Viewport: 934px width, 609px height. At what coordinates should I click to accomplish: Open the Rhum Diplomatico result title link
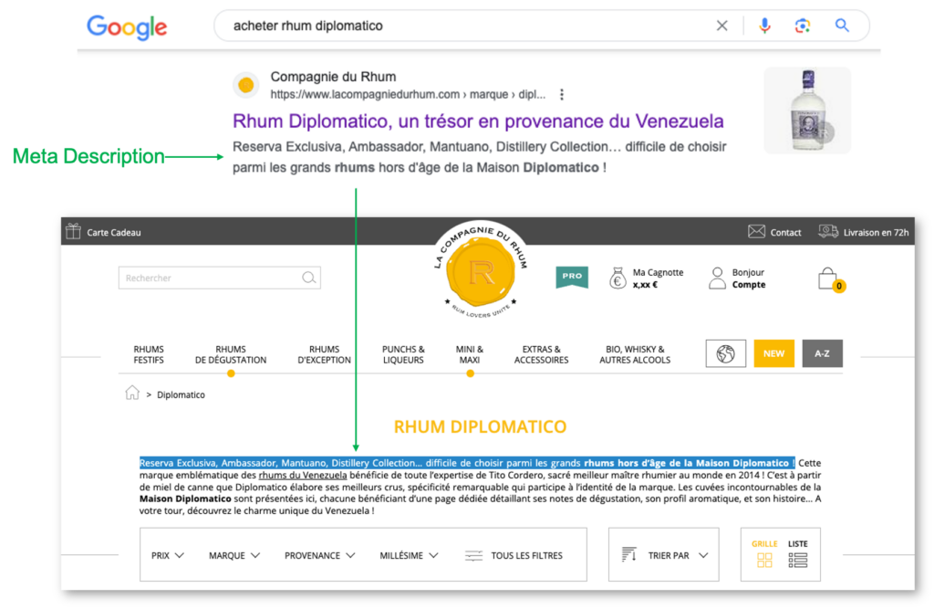point(478,121)
